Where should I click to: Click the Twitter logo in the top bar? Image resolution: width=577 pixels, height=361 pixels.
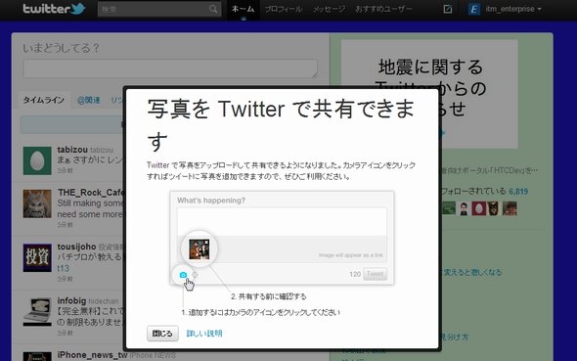click(x=54, y=9)
